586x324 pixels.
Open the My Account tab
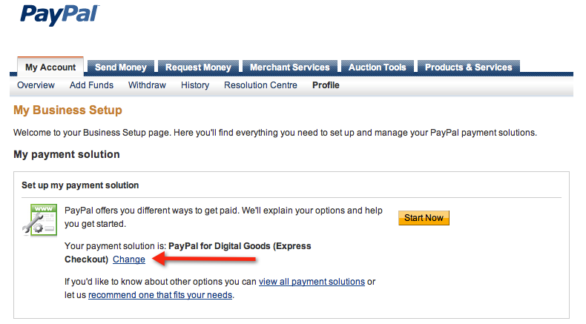point(50,67)
